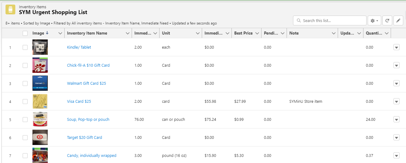406x163 pixels.
Task: Open row actions menu for Kindle/ Tablet
Action: click(396, 47)
